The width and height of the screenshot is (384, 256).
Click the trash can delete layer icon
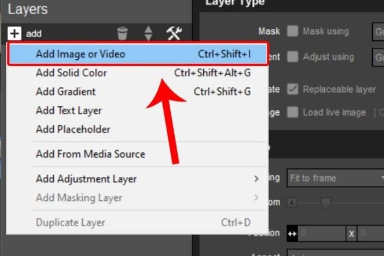point(122,34)
